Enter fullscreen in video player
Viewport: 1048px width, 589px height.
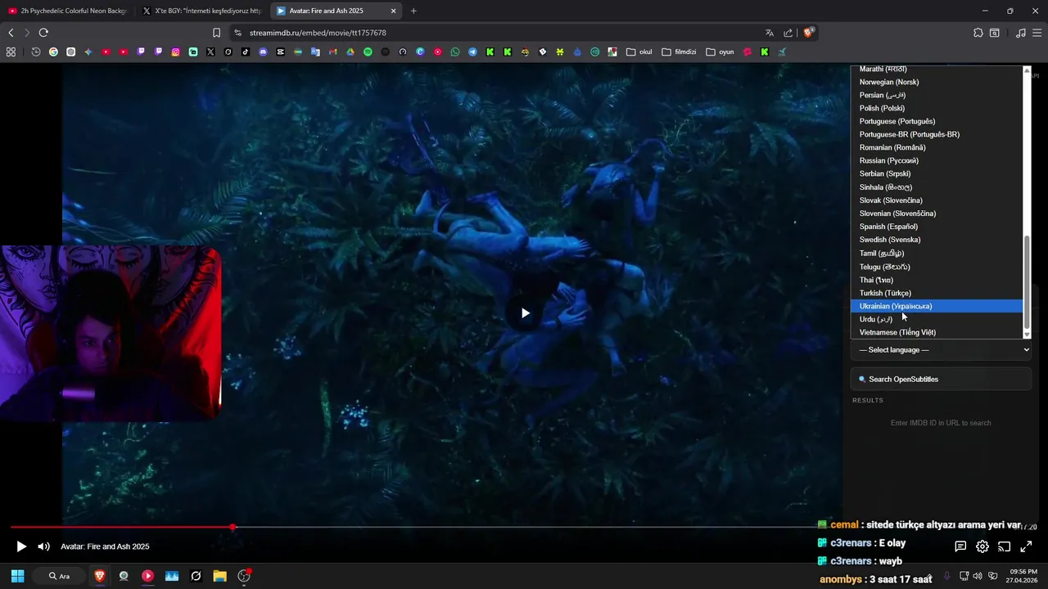[1026, 546]
